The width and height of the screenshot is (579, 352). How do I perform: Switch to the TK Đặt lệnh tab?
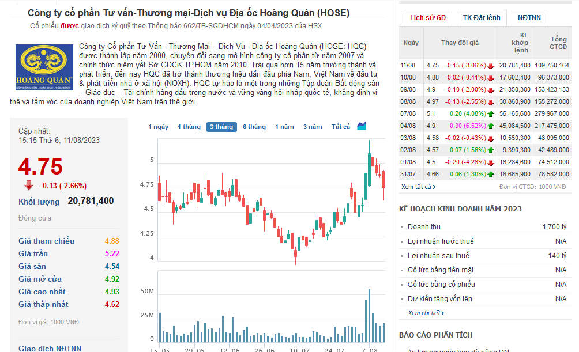click(482, 18)
